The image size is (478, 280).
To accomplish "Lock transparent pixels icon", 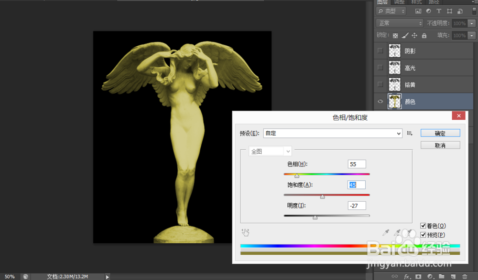I will 395,36.
